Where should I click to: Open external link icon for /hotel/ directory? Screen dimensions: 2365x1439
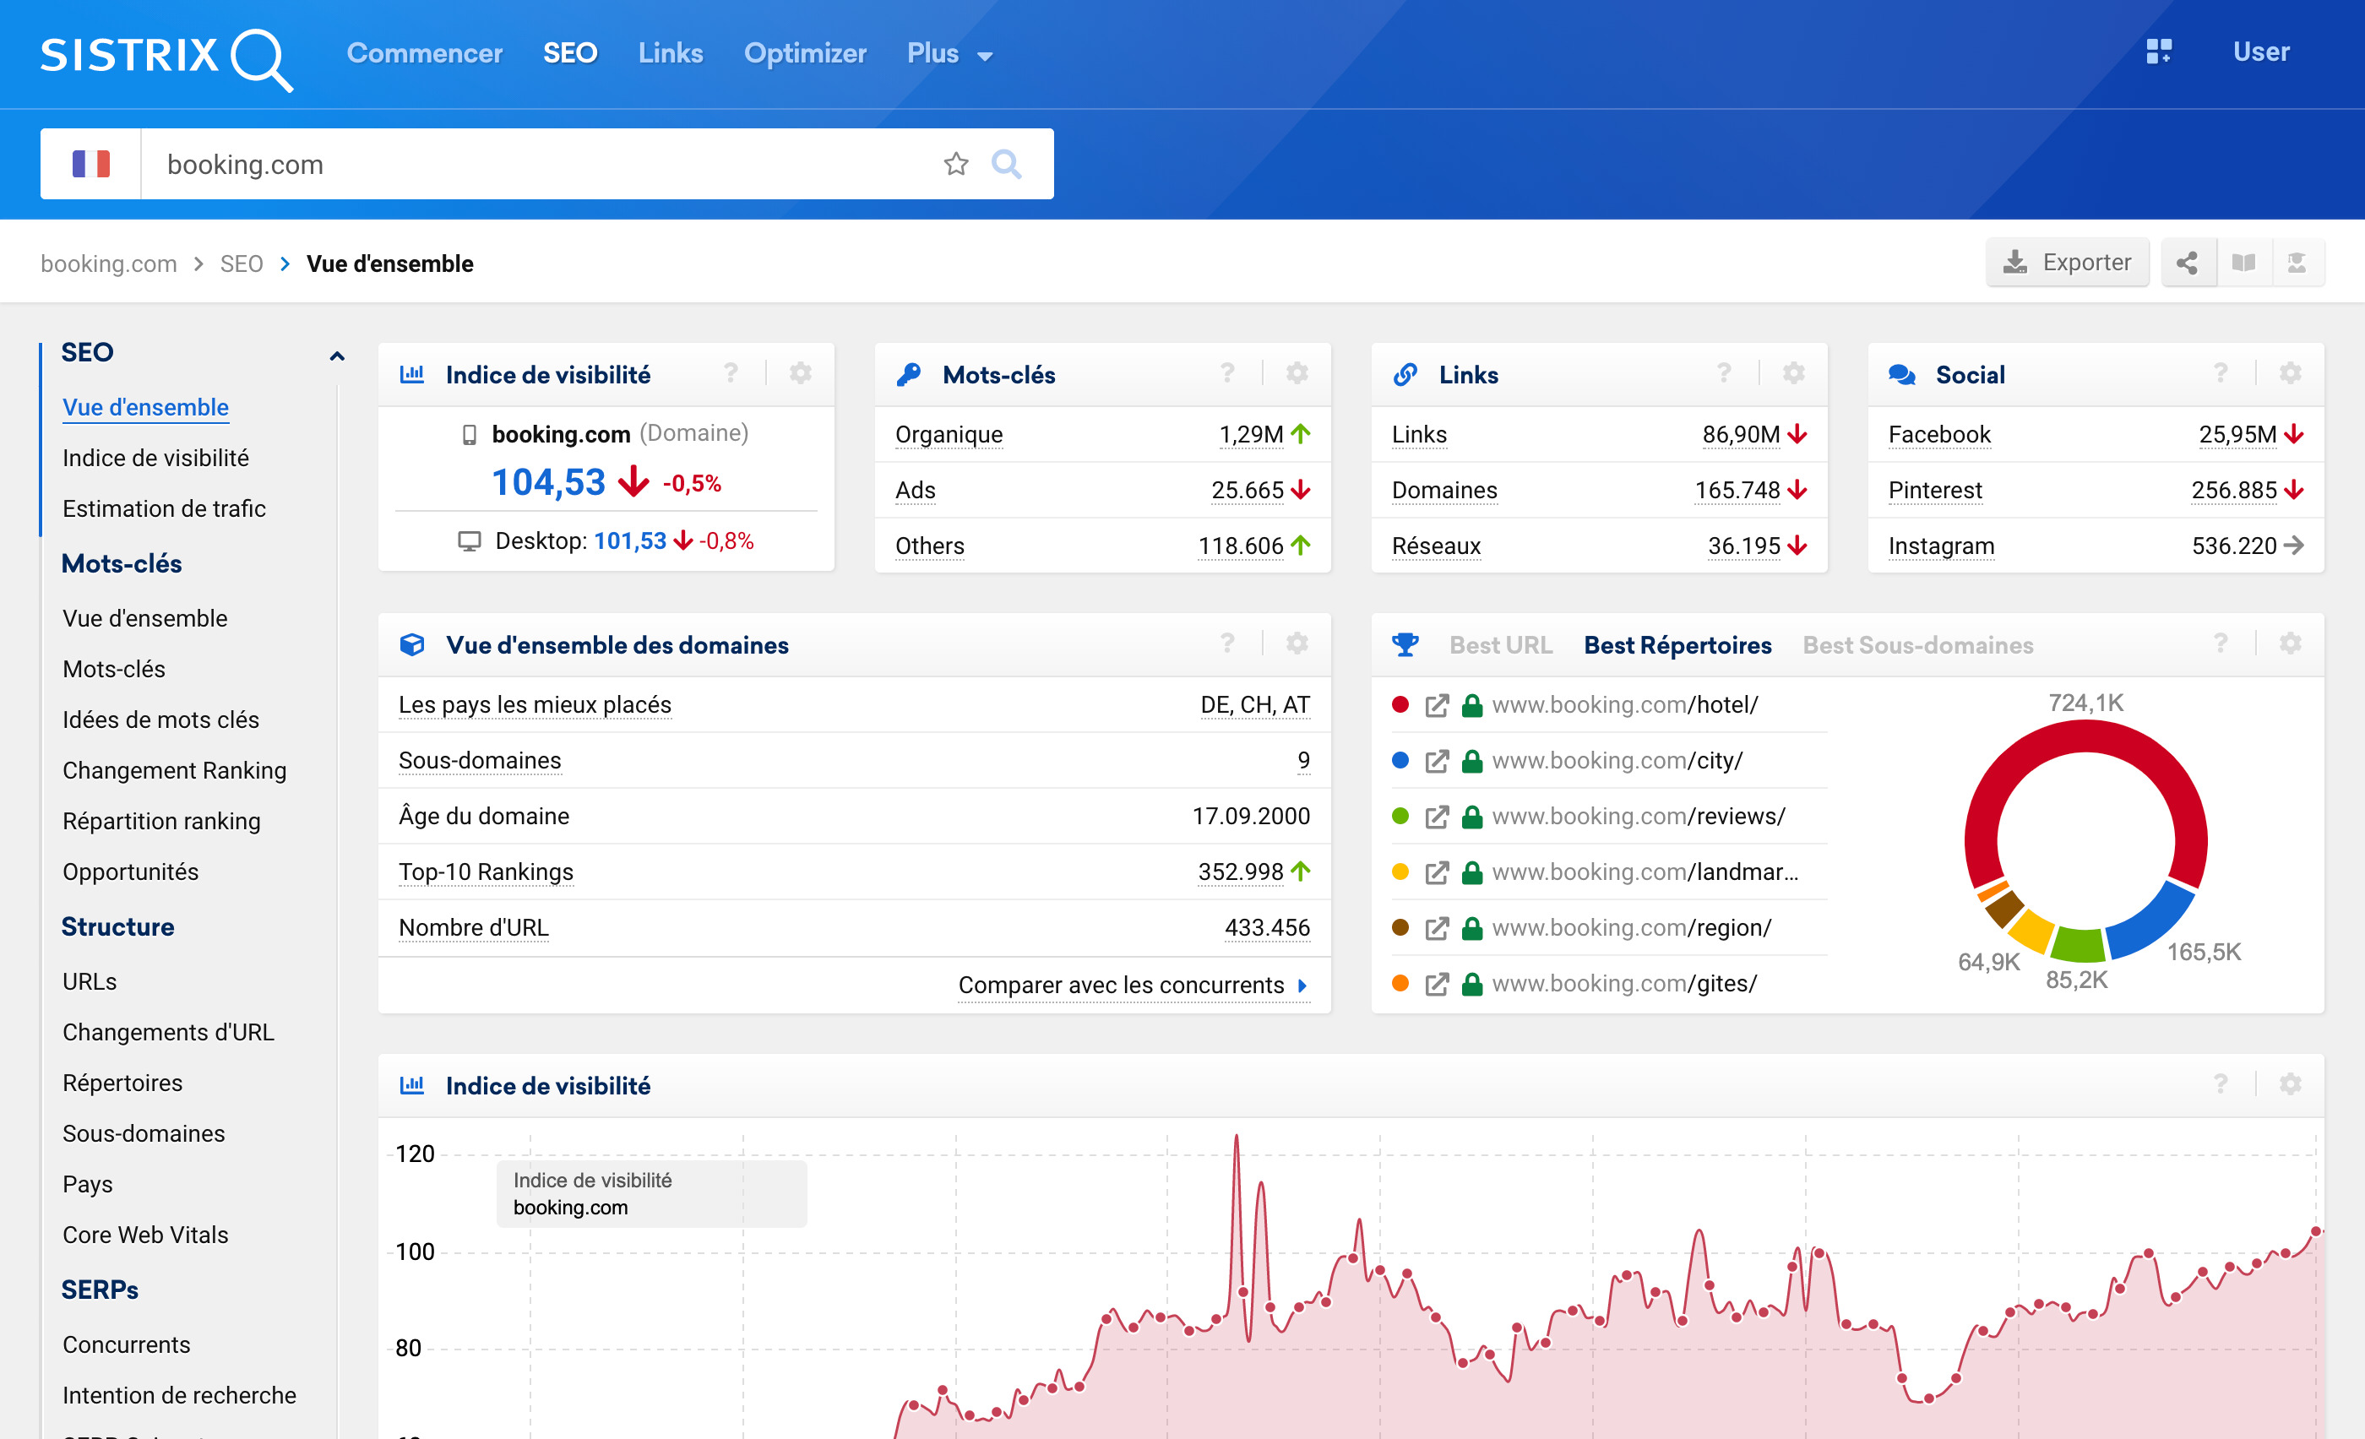click(x=1436, y=706)
